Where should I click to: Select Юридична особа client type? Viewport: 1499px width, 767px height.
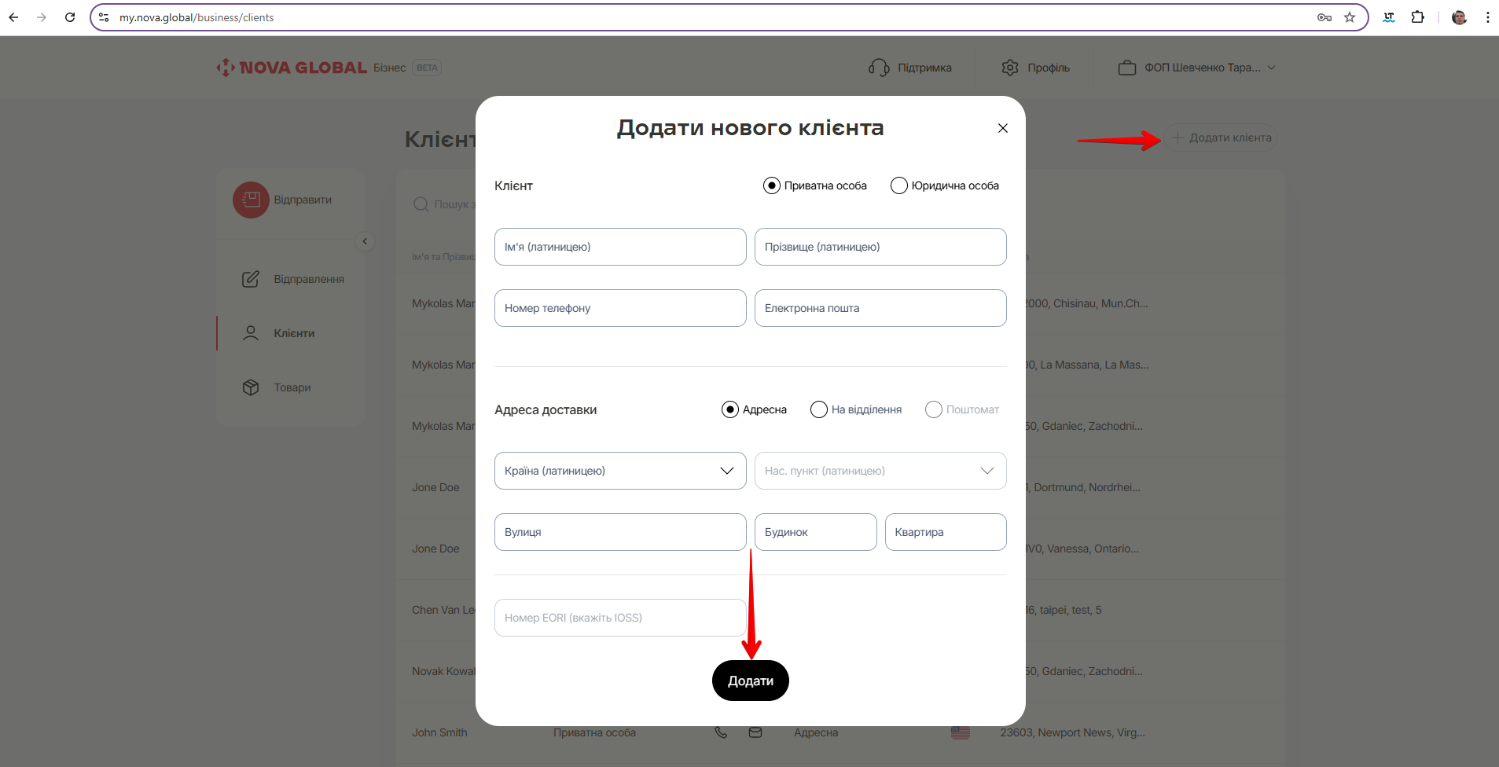tap(899, 185)
